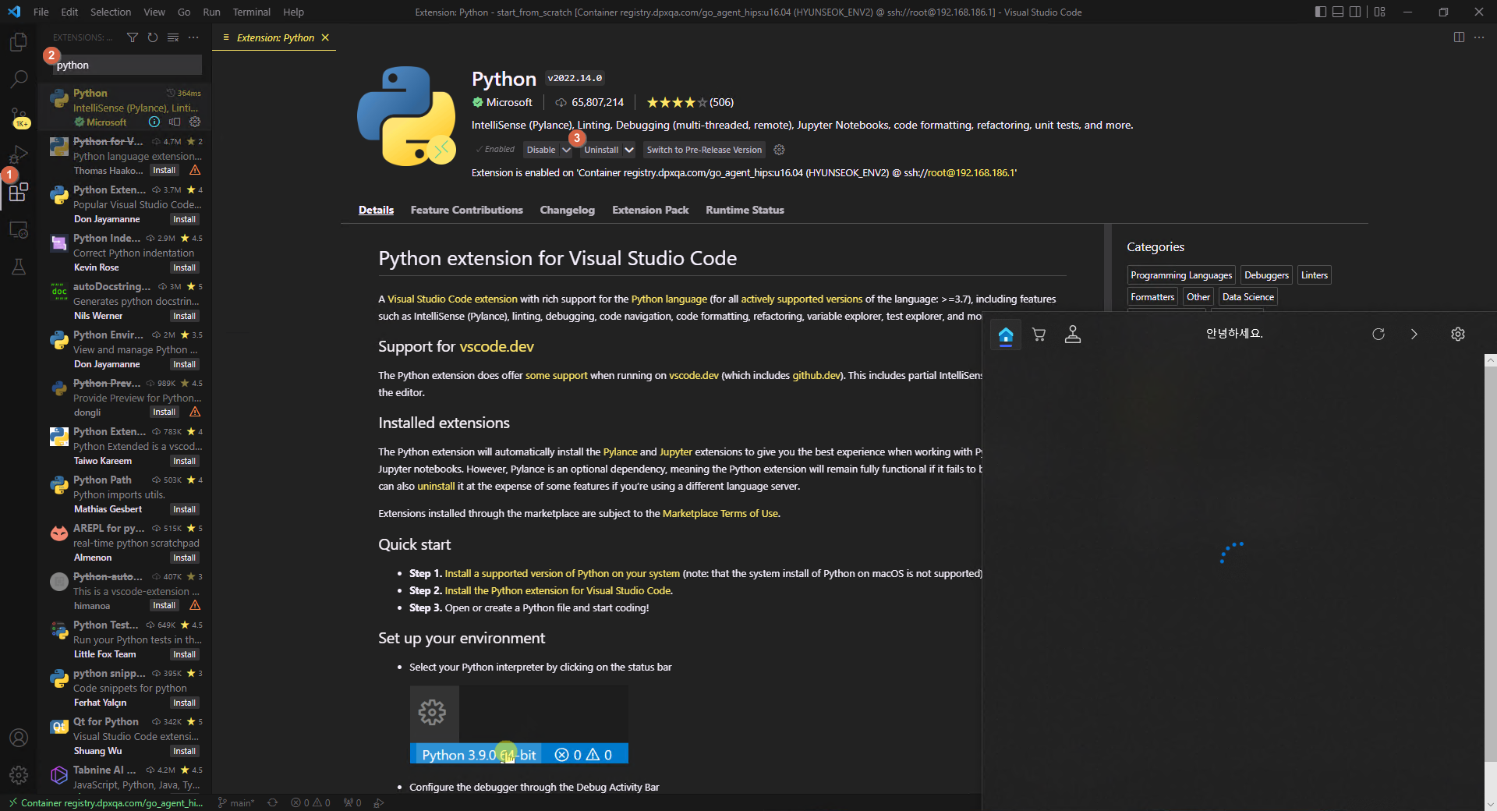Open Extensions views and more actions menu
The width and height of the screenshot is (1497, 811).
193,37
